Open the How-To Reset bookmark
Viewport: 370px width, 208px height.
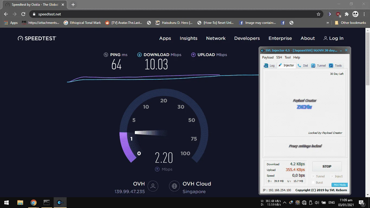216,23
